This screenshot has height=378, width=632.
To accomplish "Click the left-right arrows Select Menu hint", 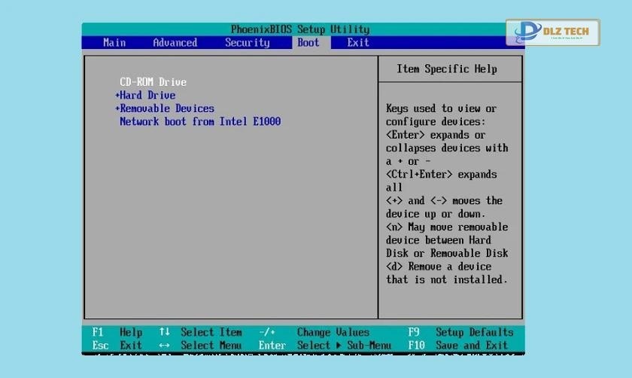I will coord(200,346).
